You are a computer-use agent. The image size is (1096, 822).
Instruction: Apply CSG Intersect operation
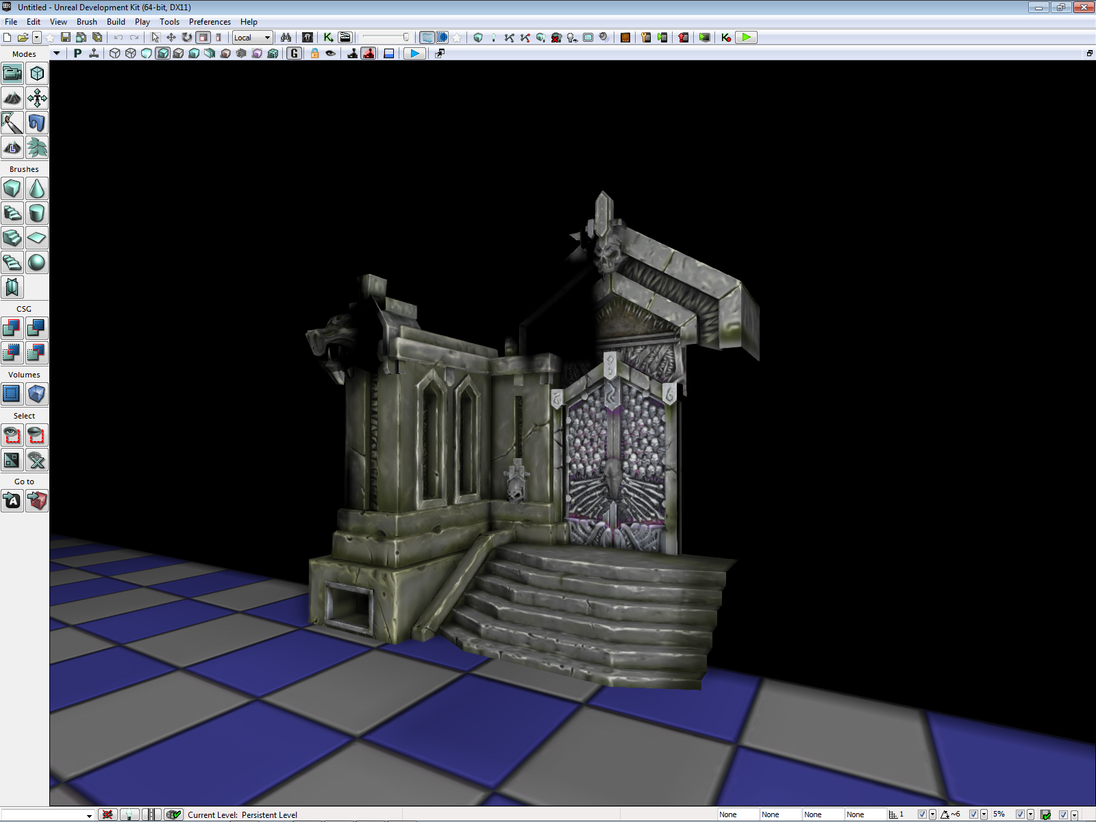[x=12, y=353]
